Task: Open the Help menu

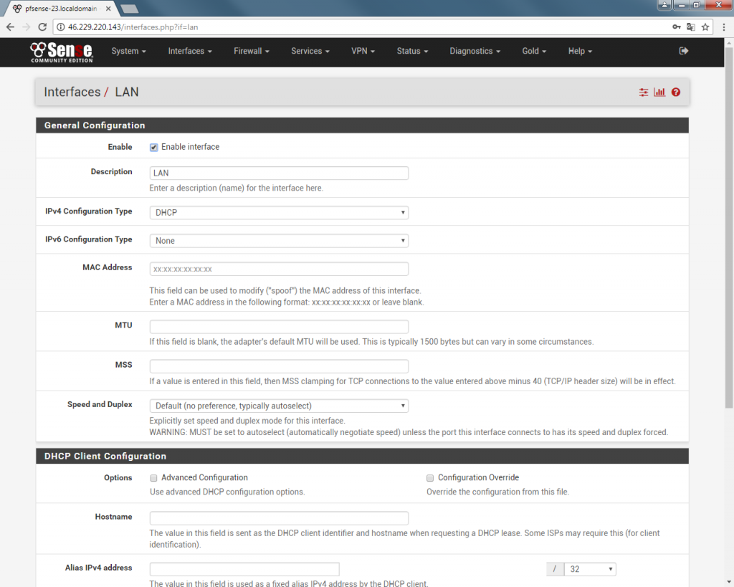Action: 580,51
